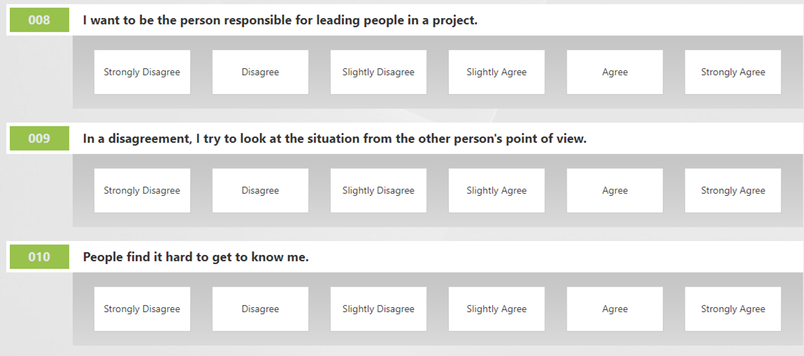Image resolution: width=804 pixels, height=356 pixels.
Task: Mark Strongly Agree on question 009
Action: tap(733, 190)
